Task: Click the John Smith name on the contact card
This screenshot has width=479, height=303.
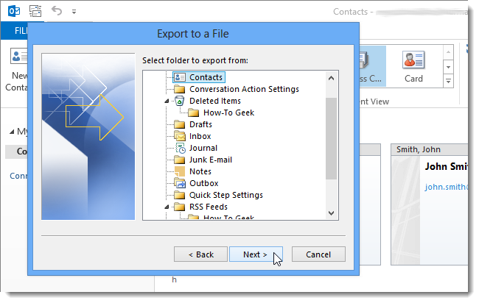Action: (x=447, y=166)
